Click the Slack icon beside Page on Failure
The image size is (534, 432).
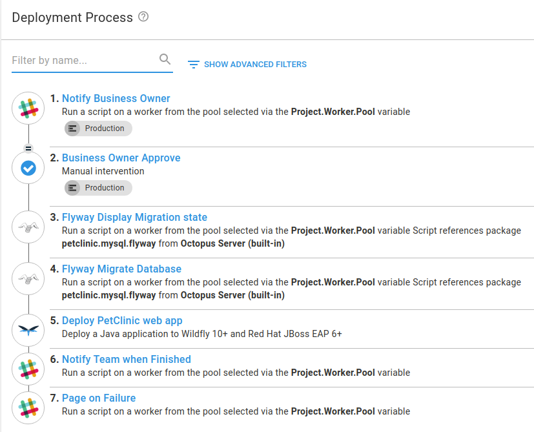pos(28,407)
